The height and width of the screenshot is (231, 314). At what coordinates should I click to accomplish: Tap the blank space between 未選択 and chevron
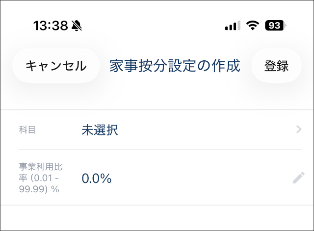(x=206, y=130)
